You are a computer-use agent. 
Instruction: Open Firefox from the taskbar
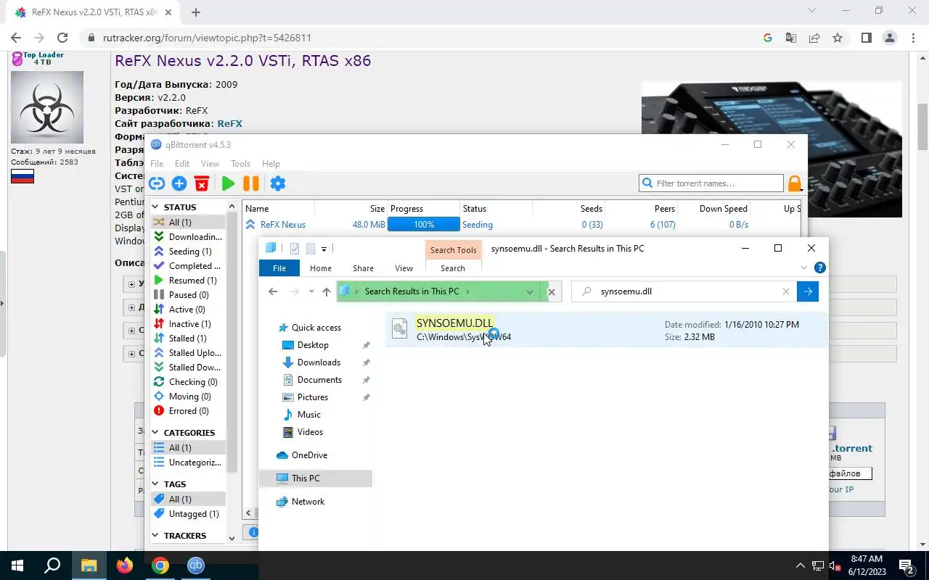point(125,565)
